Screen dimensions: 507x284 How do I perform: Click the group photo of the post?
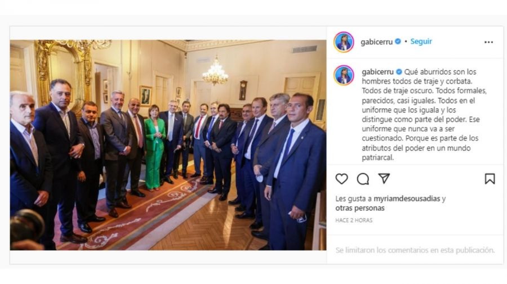168,145
